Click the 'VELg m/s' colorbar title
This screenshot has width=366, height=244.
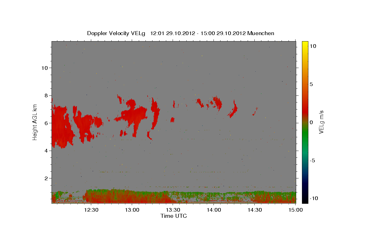tap(321, 122)
